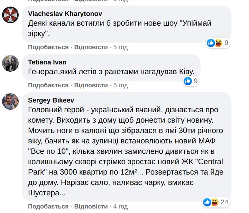Open the like reaction icon on Tetiana's comment
The width and height of the screenshot is (249, 213).
[188, 81]
